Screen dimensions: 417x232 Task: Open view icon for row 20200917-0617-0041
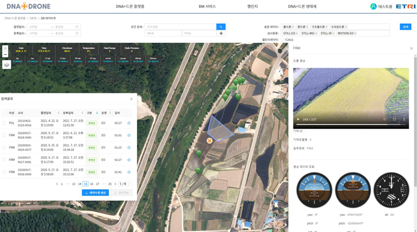[x=129, y=160]
